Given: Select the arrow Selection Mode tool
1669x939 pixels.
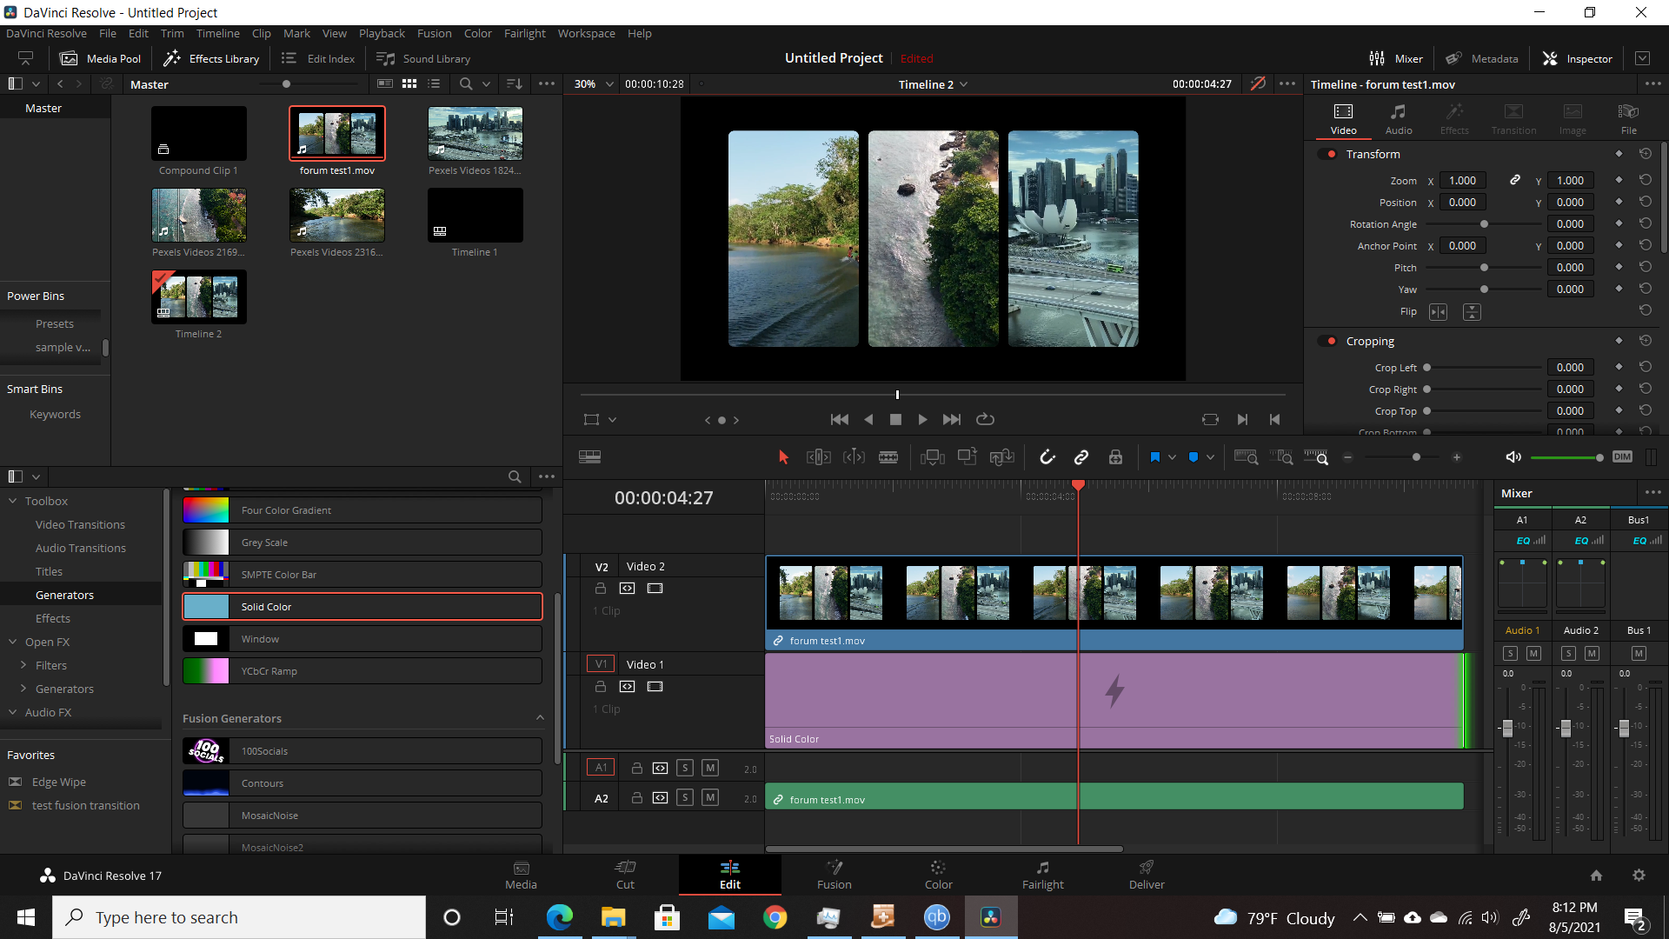Looking at the screenshot, I should [783, 457].
